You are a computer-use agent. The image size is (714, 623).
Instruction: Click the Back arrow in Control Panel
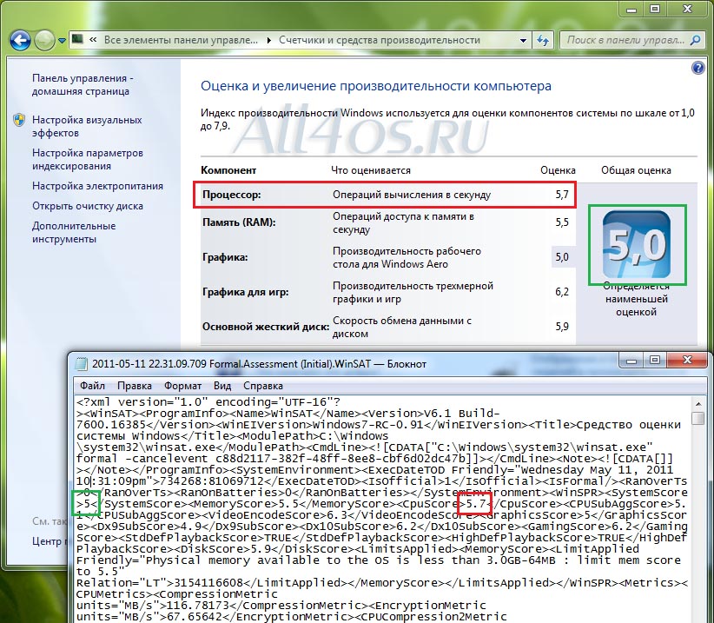pos(21,41)
